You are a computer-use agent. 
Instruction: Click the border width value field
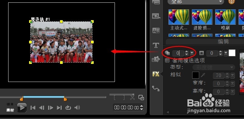point(212,53)
